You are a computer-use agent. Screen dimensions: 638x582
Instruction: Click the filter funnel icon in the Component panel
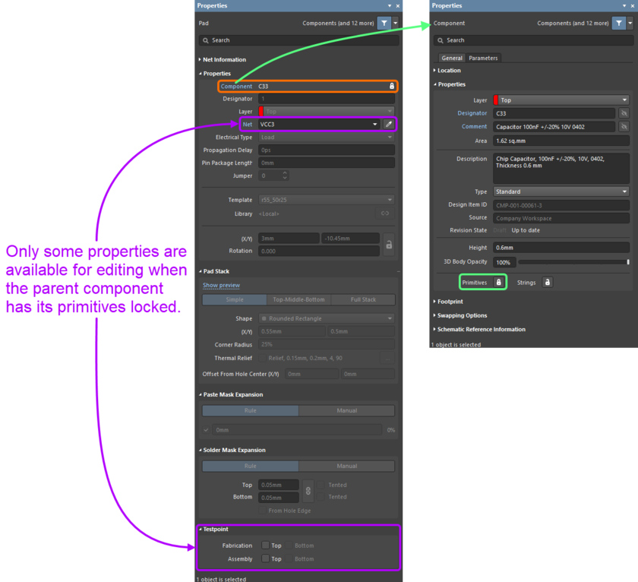point(621,23)
